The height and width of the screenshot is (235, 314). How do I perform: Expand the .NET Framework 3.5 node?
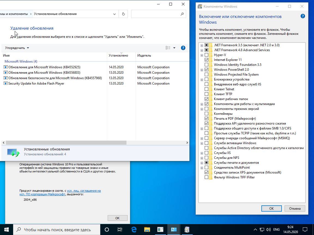[202, 45]
